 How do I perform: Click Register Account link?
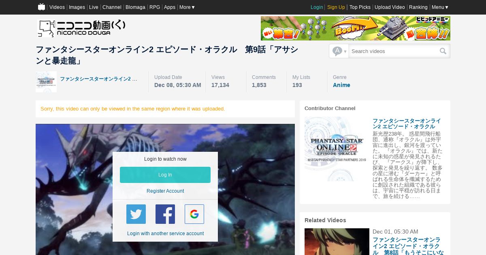[165, 191]
